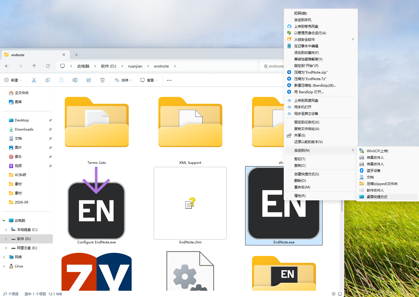Select 压缩(zipped)文件夹 in submenu
Screen dimensions: 419x297
pos(388,184)
